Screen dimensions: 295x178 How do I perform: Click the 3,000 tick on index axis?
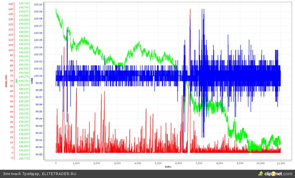[117, 163]
